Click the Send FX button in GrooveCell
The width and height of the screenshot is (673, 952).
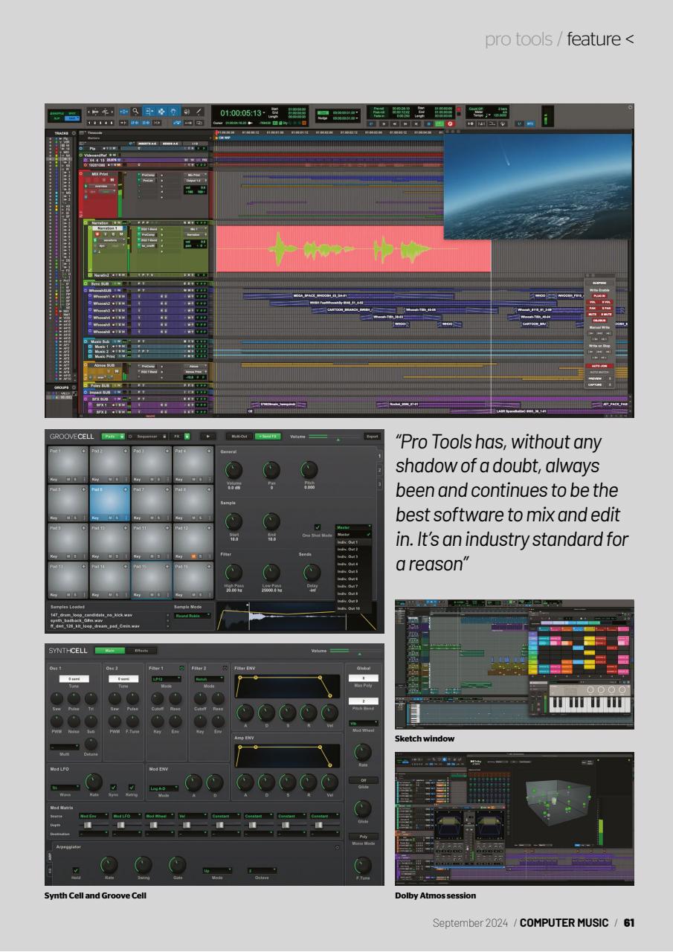[269, 437]
